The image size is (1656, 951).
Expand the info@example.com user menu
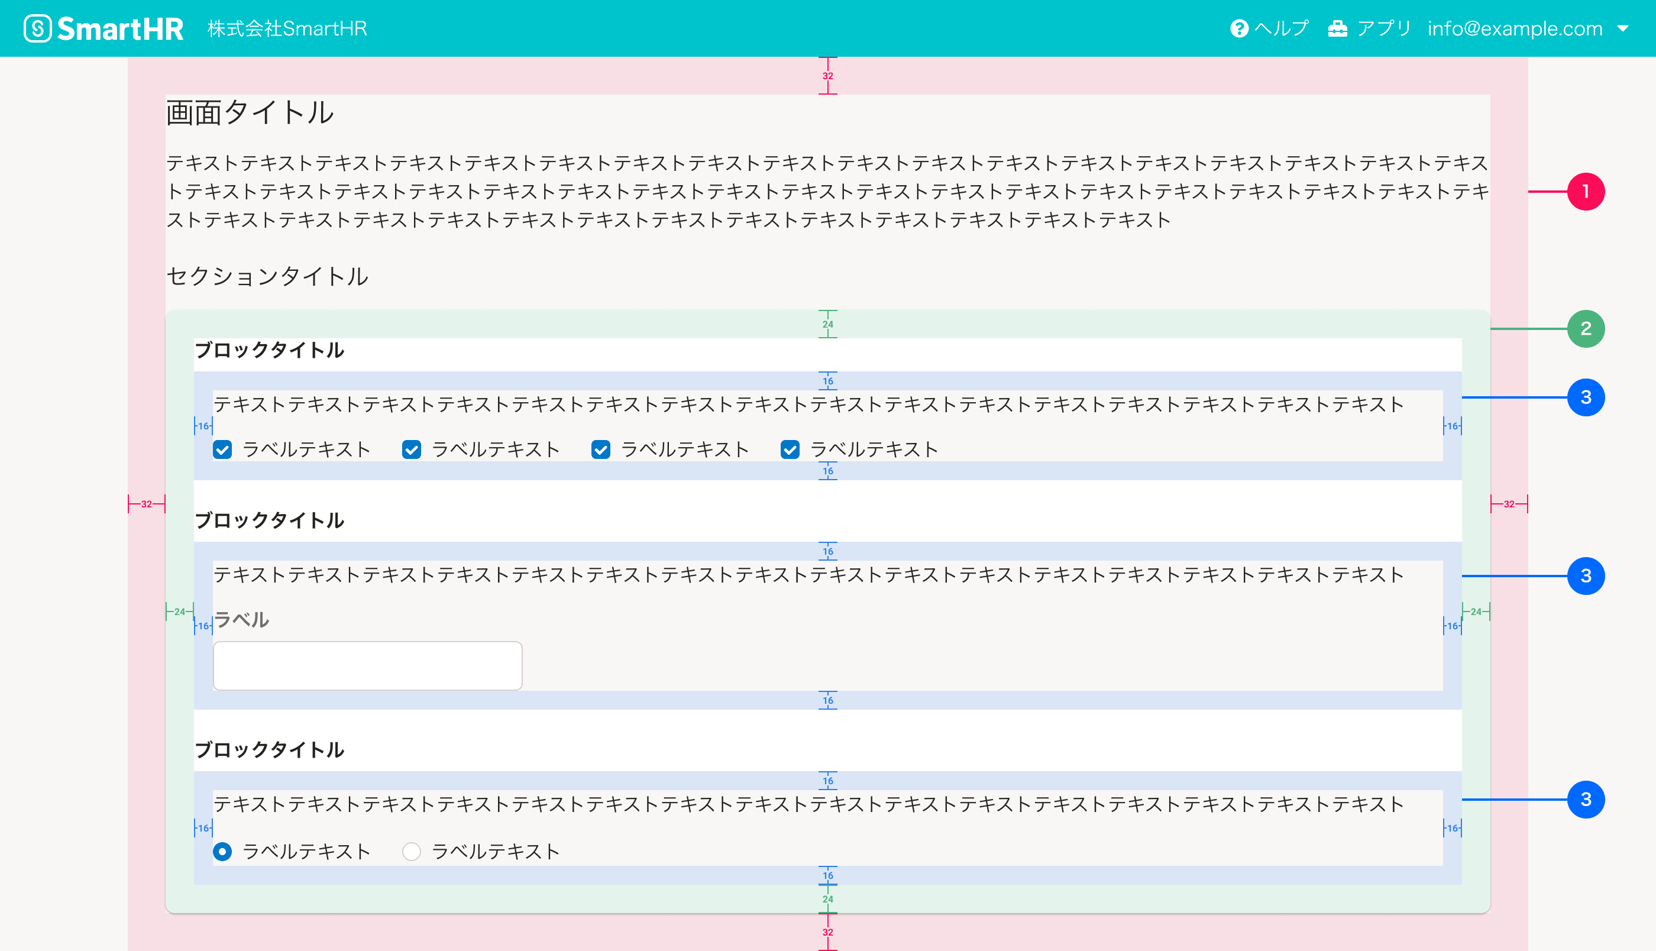coord(1514,29)
